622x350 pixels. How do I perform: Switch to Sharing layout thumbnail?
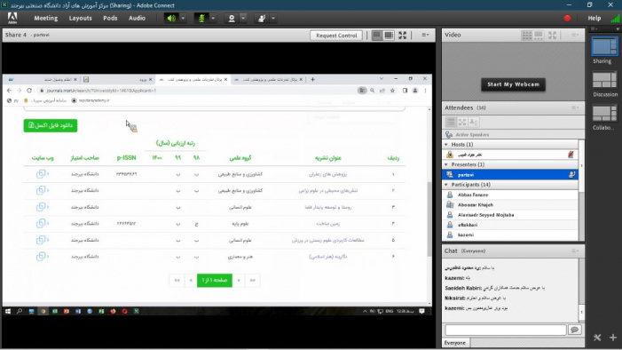coord(604,46)
